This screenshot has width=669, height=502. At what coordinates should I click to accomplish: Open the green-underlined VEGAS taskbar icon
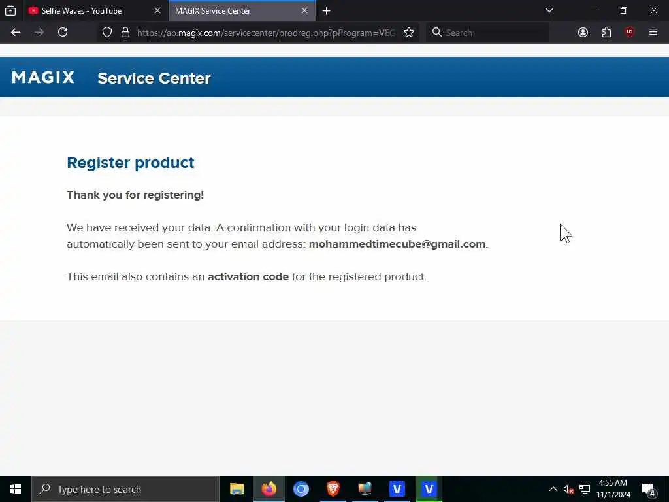point(429,489)
